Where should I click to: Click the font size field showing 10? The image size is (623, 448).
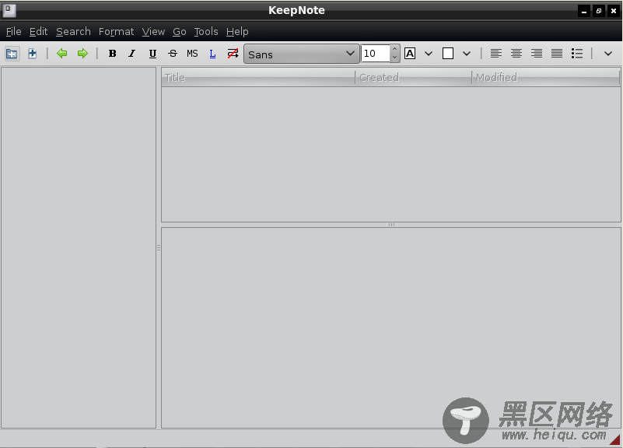pyautogui.click(x=376, y=53)
